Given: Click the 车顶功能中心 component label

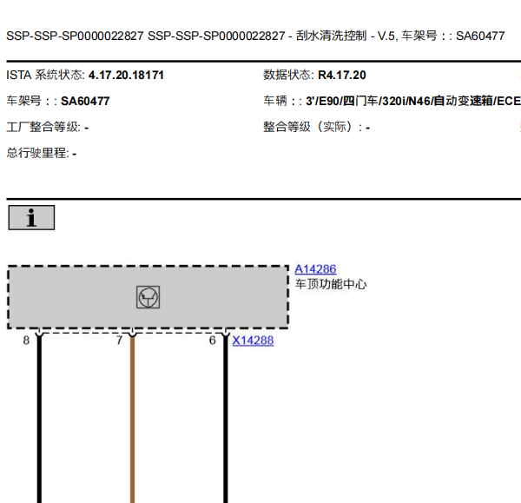Looking at the screenshot, I should [x=331, y=284].
